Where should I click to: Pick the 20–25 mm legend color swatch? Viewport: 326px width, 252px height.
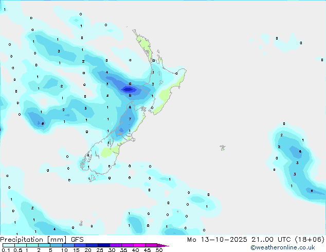tap(92, 245)
